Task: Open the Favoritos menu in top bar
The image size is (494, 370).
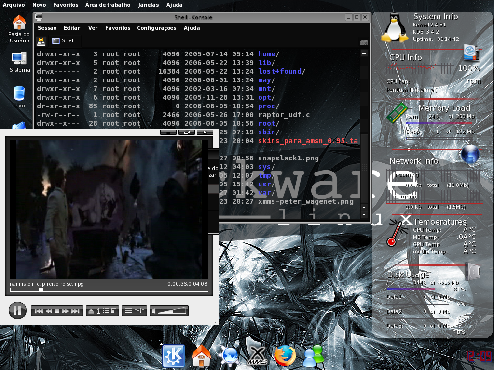Action: coord(66,5)
